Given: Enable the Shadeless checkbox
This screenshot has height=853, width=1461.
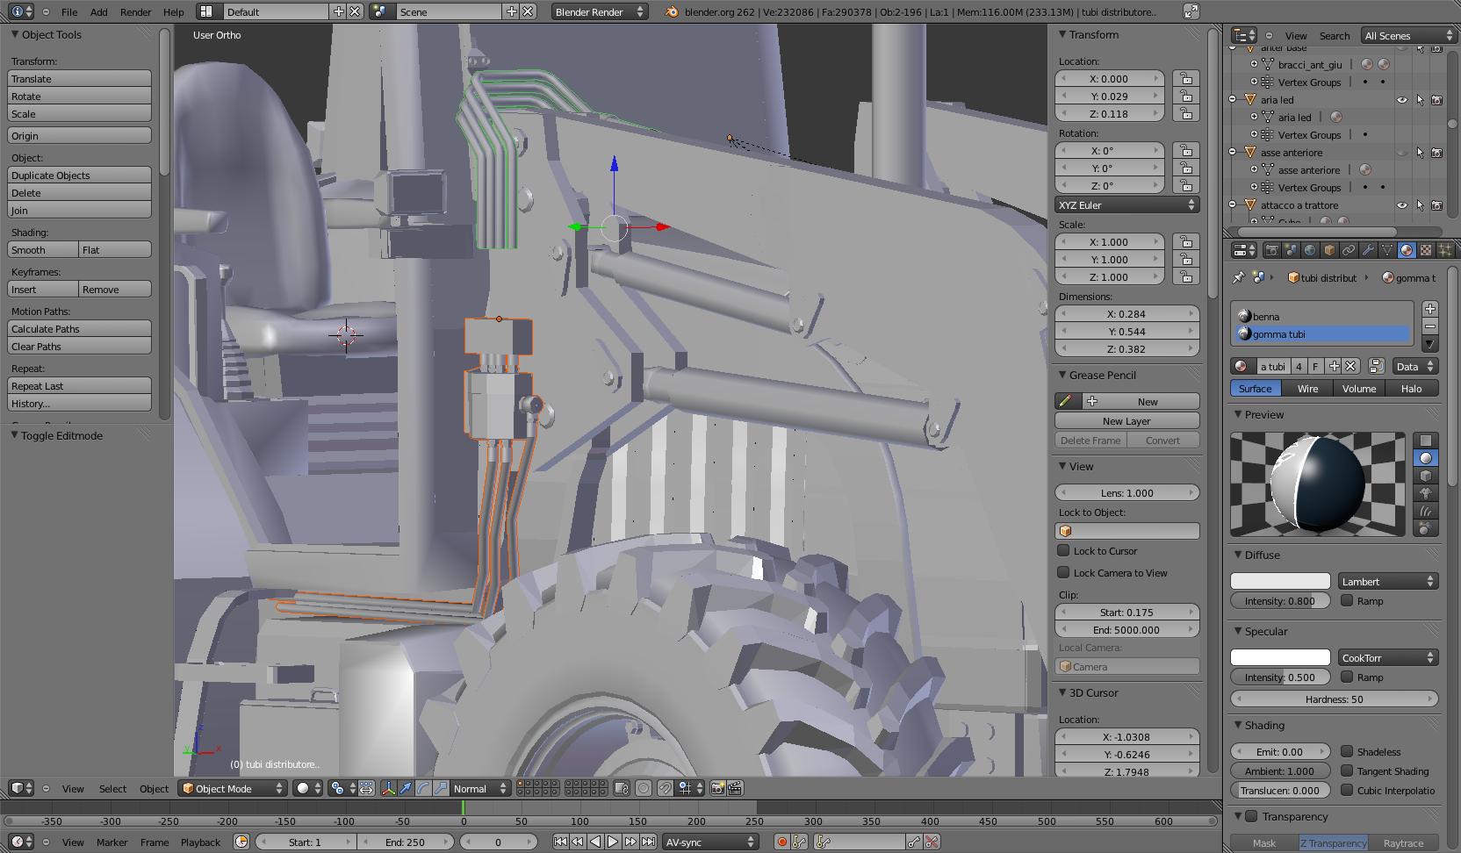Looking at the screenshot, I should [x=1347, y=751].
